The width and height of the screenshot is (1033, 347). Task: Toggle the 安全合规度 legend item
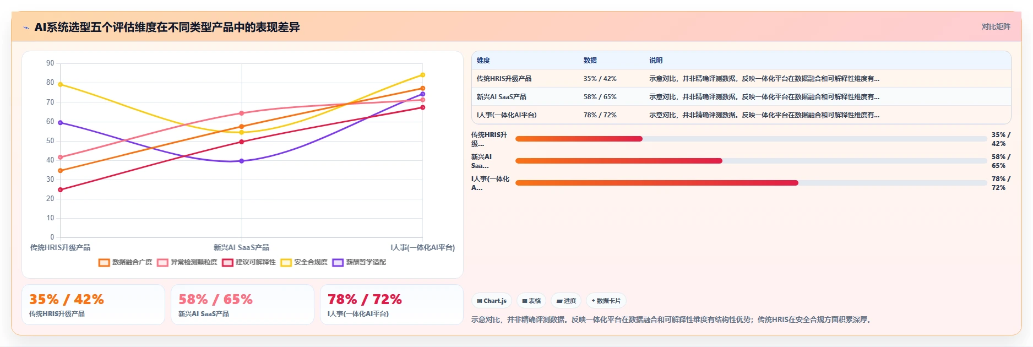pyautogui.click(x=304, y=262)
